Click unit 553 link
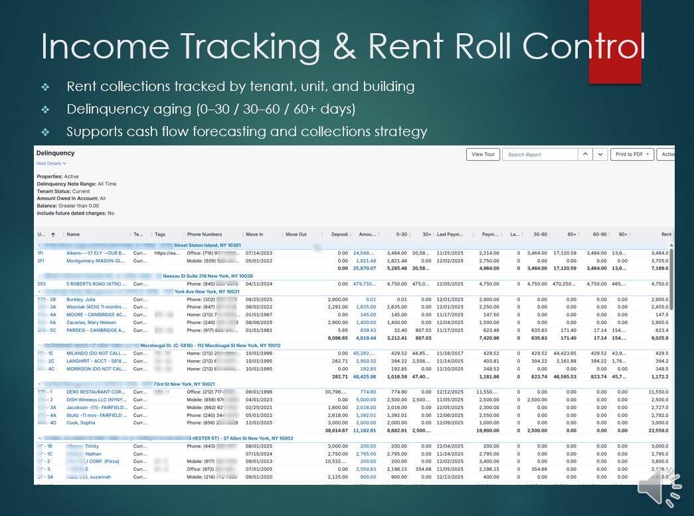 pos(41,284)
